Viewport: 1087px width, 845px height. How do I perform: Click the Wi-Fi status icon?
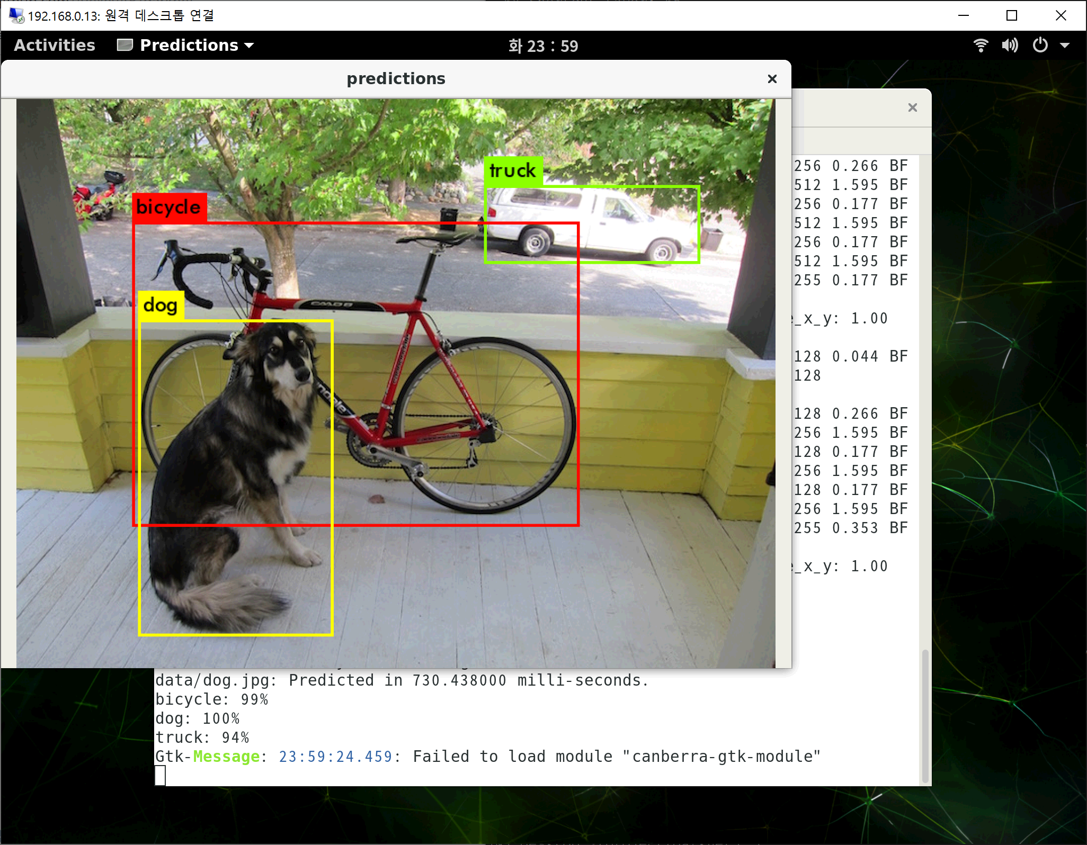981,46
